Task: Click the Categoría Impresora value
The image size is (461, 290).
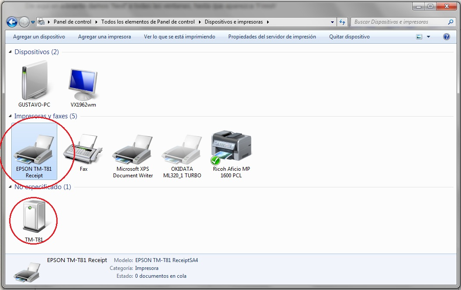Action: tap(147, 268)
